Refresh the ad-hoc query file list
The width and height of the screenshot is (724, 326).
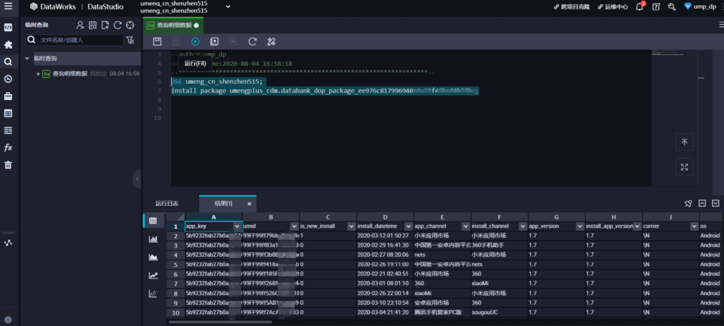pos(118,25)
